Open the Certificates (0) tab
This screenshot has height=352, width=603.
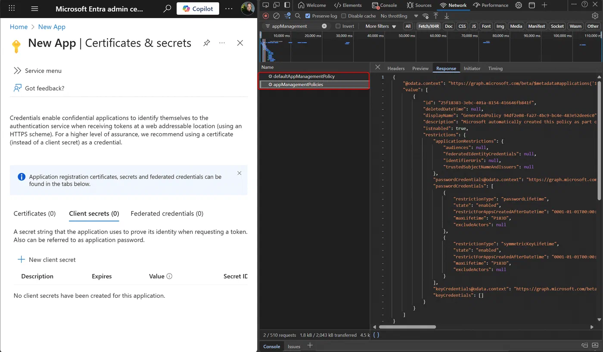(34, 213)
